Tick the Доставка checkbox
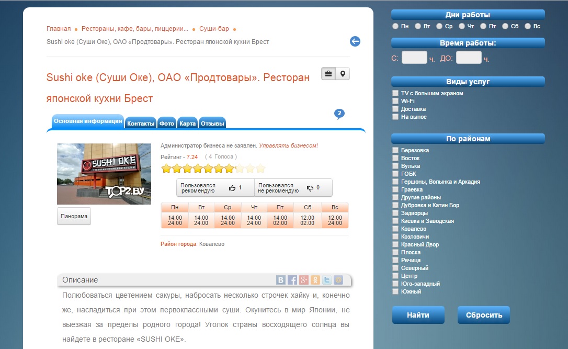This screenshot has width=568, height=349. [x=395, y=109]
